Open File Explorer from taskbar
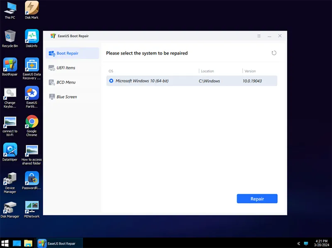The height and width of the screenshot is (248, 332). click(28, 243)
